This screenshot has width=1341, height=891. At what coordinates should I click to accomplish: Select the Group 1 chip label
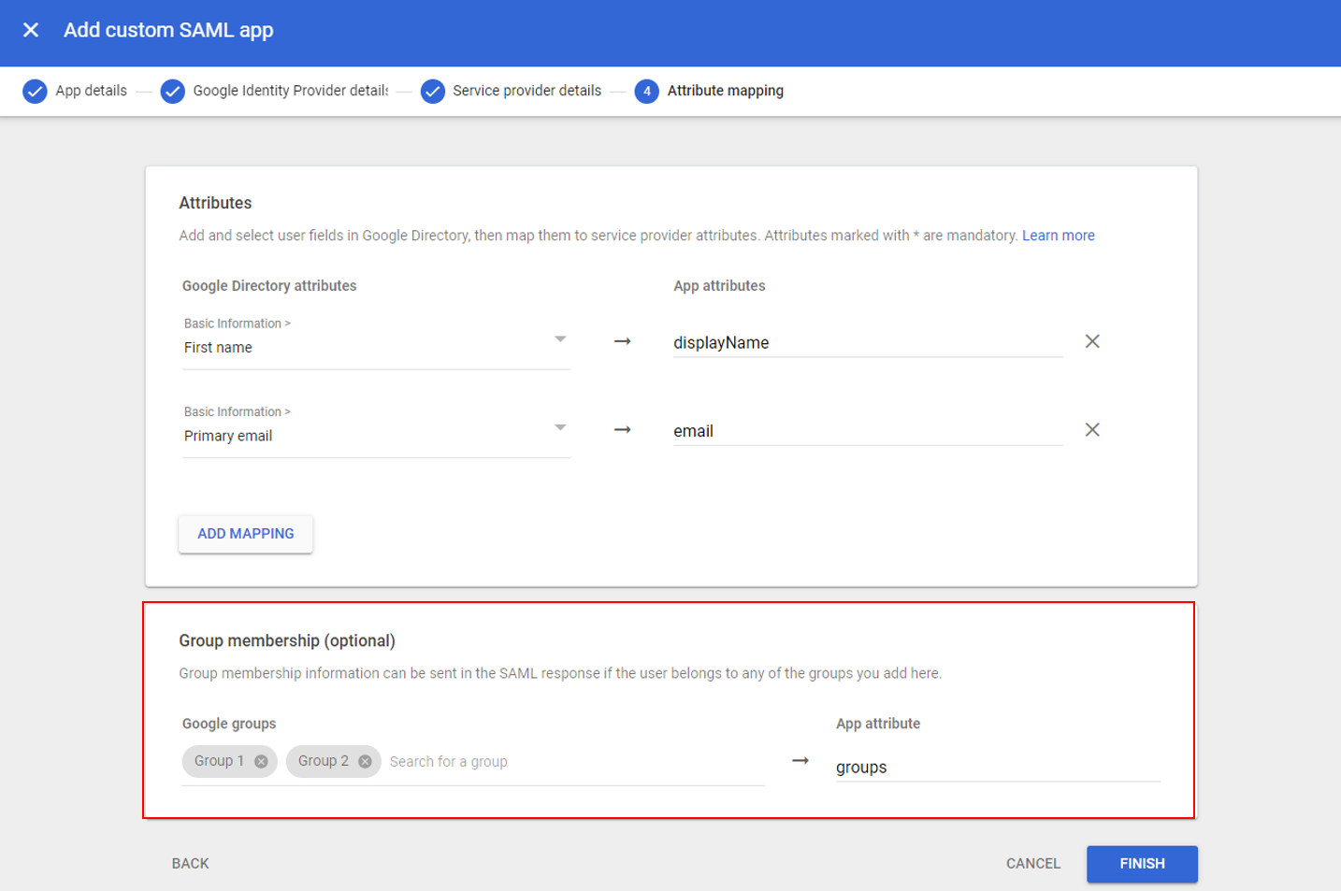tap(219, 761)
